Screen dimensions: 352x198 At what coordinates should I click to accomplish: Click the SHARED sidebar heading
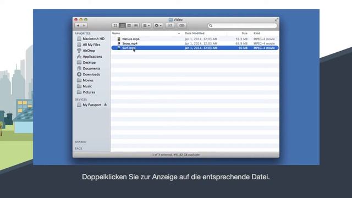81,142
